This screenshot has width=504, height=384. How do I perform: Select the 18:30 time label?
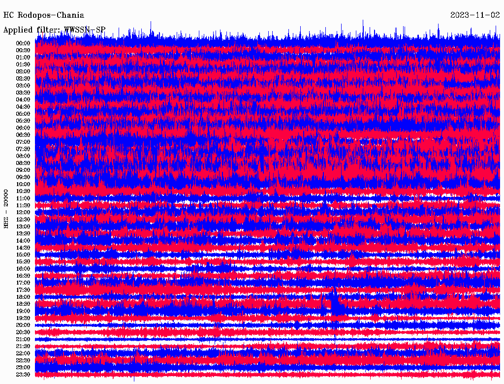pos(23,304)
